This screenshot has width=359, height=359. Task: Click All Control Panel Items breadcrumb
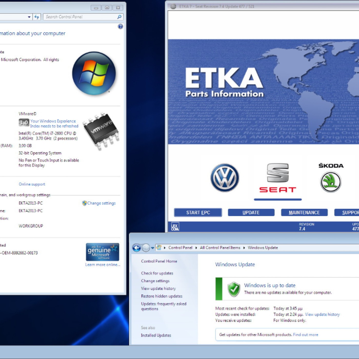tap(220, 248)
